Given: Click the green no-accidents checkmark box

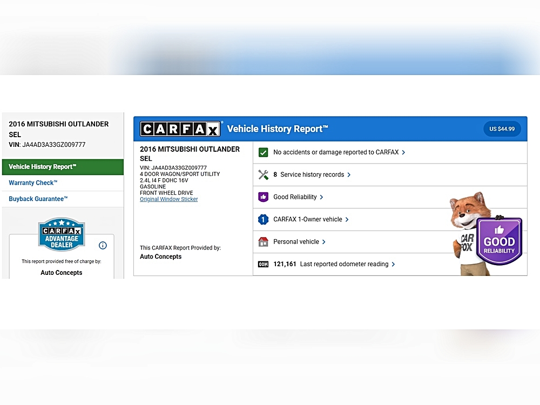Looking at the screenshot, I should (x=263, y=152).
